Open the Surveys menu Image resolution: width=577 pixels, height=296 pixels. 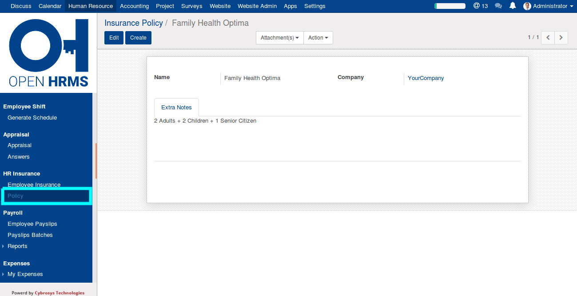pyautogui.click(x=192, y=6)
